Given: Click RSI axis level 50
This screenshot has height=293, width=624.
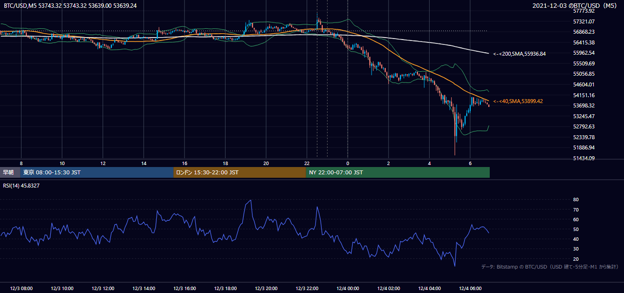Looking at the screenshot, I should click(x=576, y=229).
